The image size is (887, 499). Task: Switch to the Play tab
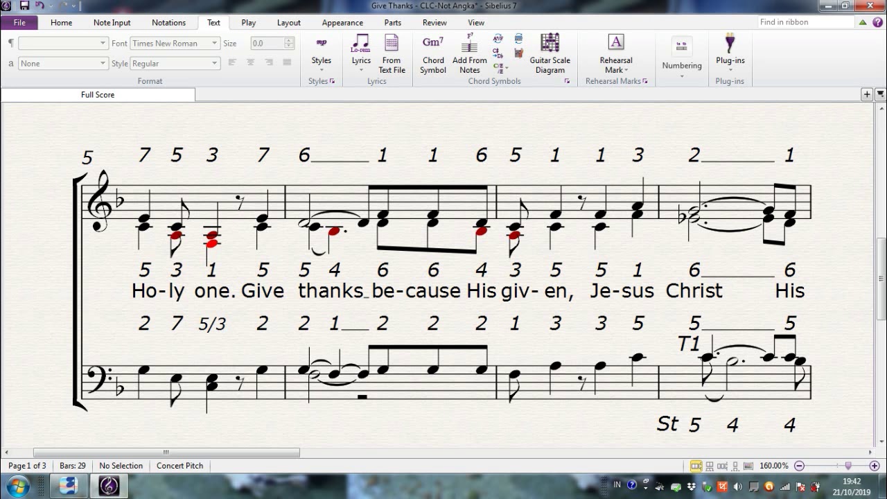click(x=248, y=22)
